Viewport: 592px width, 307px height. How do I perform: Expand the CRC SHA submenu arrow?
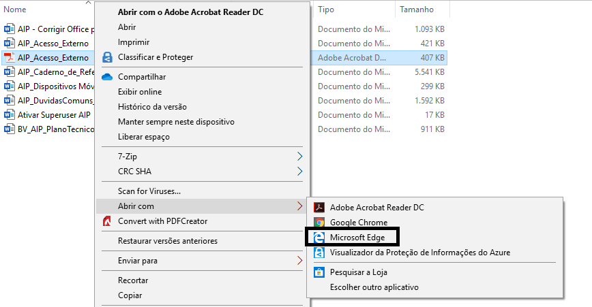click(299, 172)
